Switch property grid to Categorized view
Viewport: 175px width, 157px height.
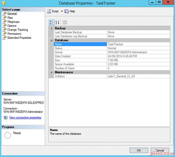click(x=51, y=22)
